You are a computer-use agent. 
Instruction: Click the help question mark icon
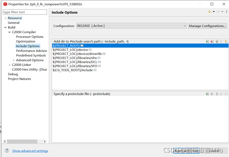pos(7,150)
